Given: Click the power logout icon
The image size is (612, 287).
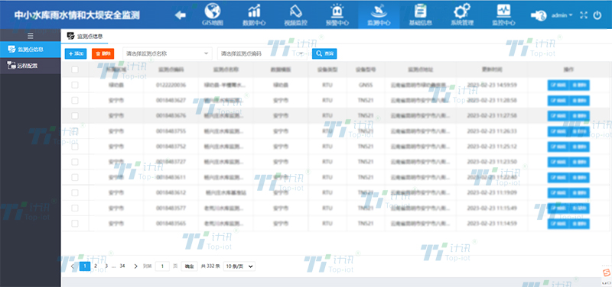Looking at the screenshot, I should (x=597, y=15).
